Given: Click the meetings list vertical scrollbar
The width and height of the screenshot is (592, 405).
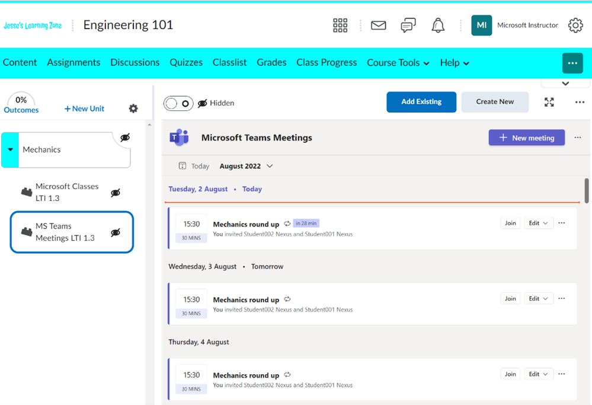Looking at the screenshot, I should pos(587,190).
